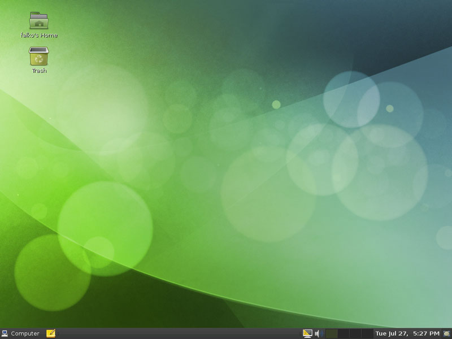
Task: Open the clock showing Tue Jul 27
Action: tap(407, 333)
